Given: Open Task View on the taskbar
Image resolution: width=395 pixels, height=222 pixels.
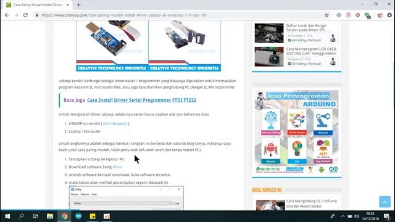Looking at the screenshot, I should point(35,216).
